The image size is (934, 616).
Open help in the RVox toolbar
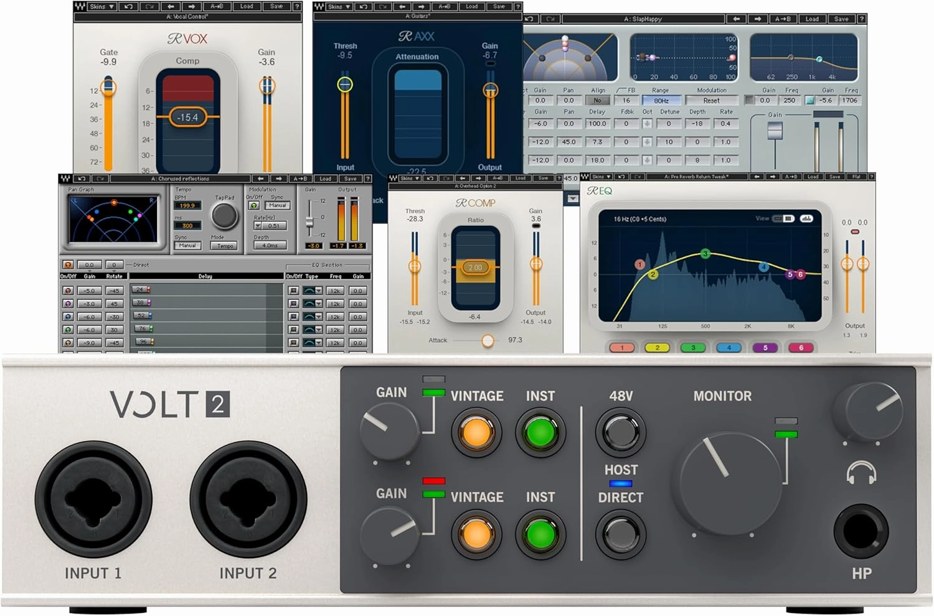coord(298,6)
